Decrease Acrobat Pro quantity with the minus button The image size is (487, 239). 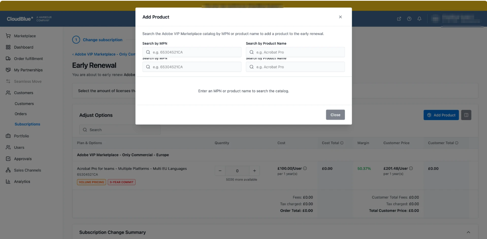point(220,171)
